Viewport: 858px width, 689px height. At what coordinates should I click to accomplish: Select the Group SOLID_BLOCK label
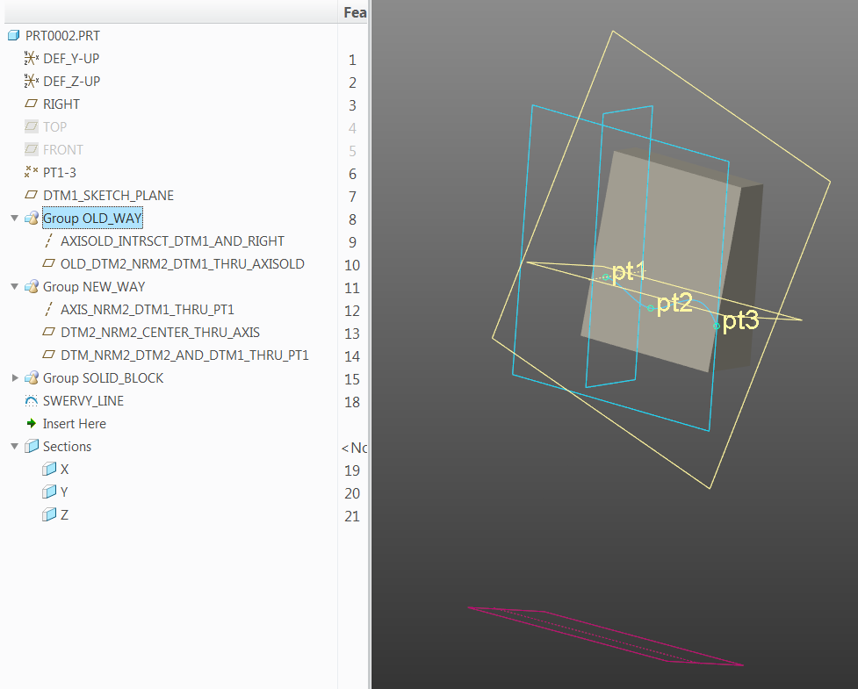click(103, 378)
